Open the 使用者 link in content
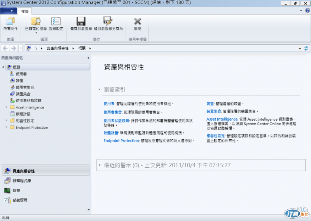311x221 pixels. [x=109, y=103]
